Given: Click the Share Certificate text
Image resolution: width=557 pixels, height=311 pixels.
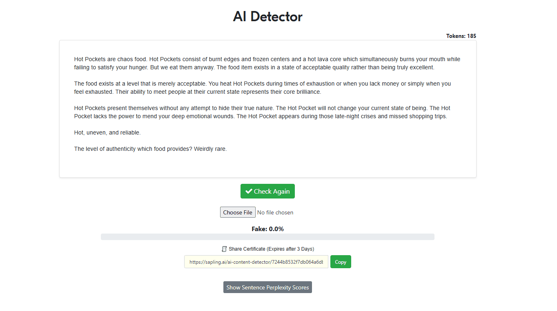Looking at the screenshot, I should point(272,249).
